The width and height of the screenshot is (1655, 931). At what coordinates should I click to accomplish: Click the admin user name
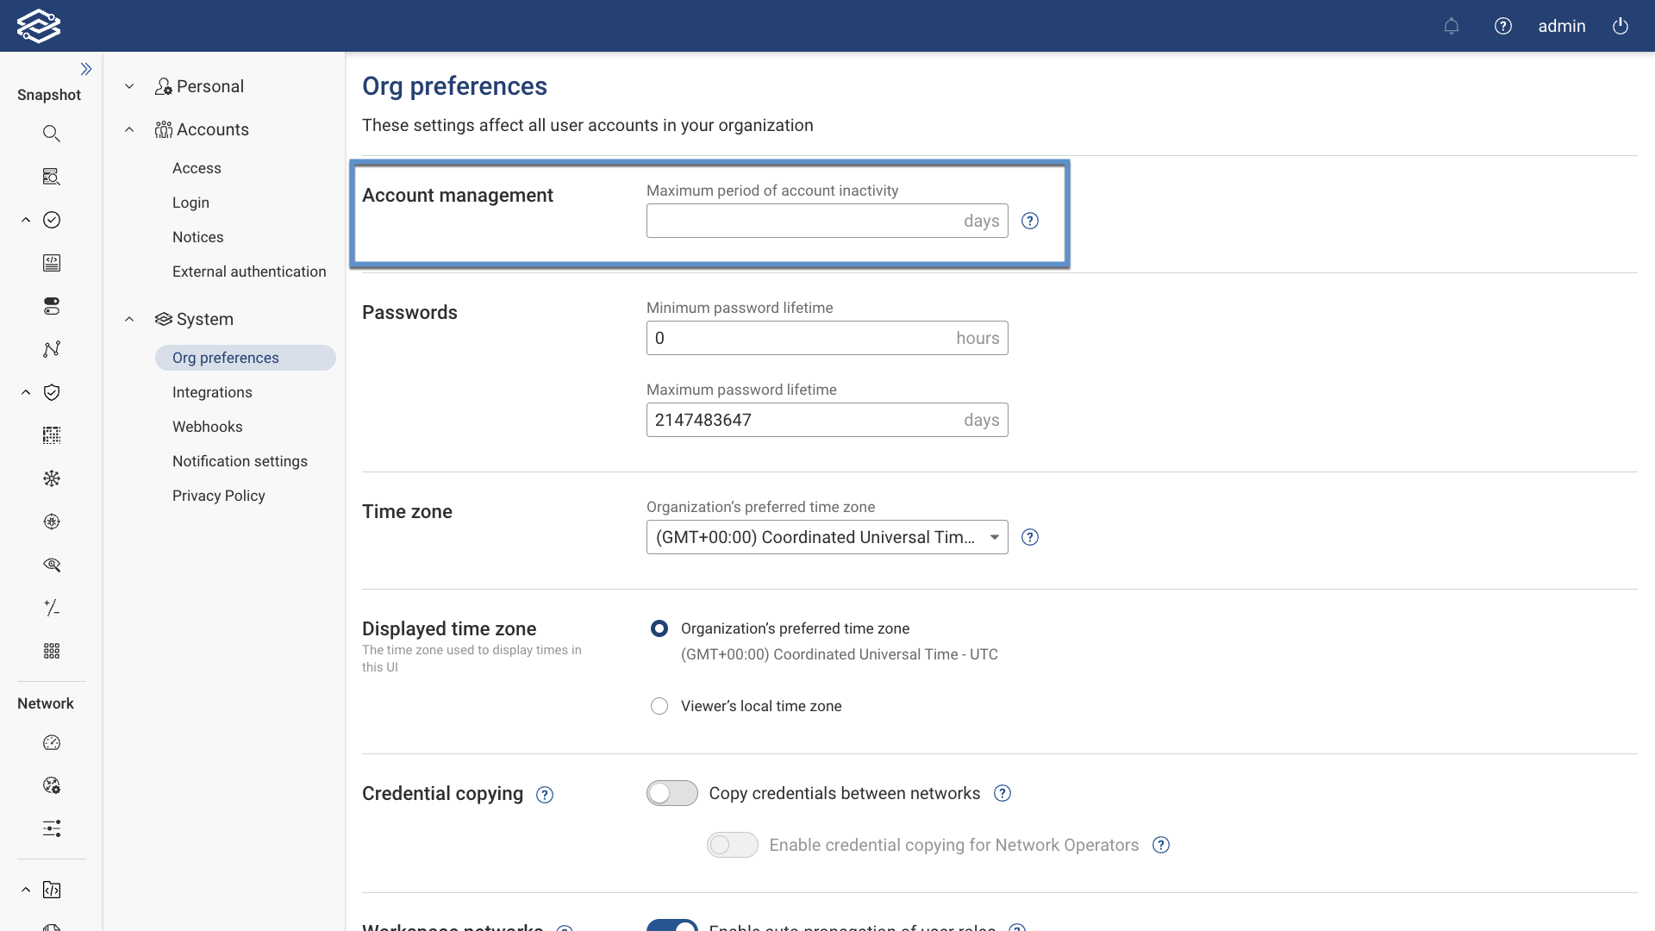pyautogui.click(x=1562, y=26)
